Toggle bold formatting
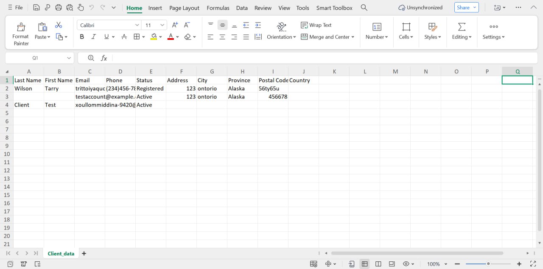 pyautogui.click(x=82, y=37)
